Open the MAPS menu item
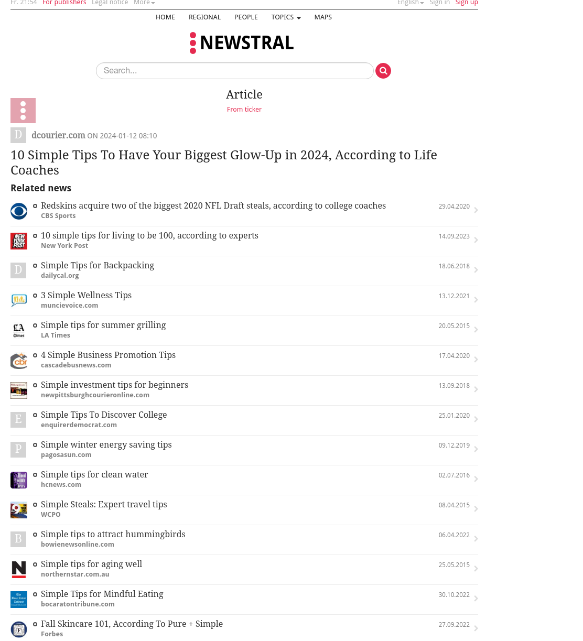583x641 pixels. tap(323, 17)
